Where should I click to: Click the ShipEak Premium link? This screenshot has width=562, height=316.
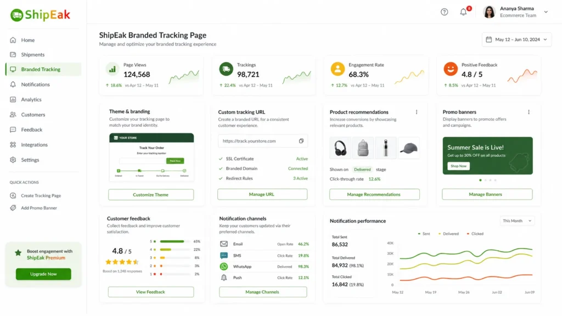46,258
